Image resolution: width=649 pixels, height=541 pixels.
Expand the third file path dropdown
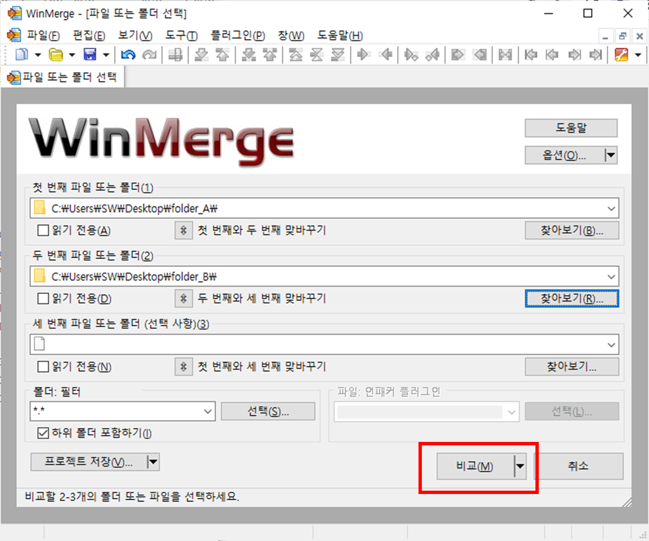click(611, 345)
